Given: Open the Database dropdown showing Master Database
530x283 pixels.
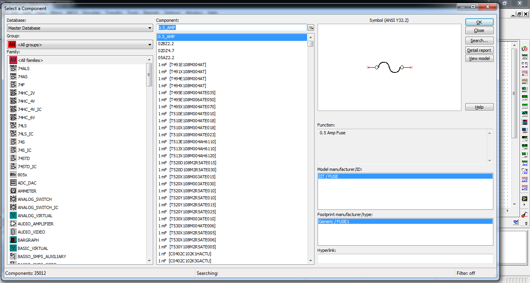Looking at the screenshot, I should pyautogui.click(x=149, y=28).
